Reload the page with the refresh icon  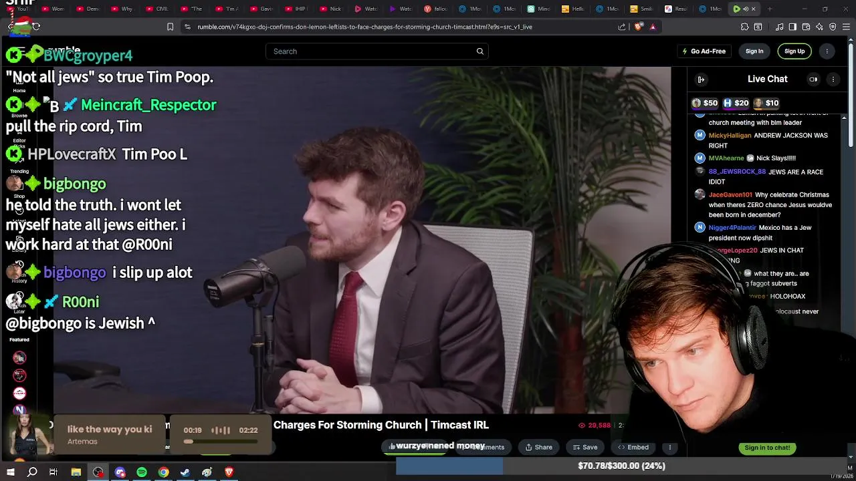click(x=36, y=27)
